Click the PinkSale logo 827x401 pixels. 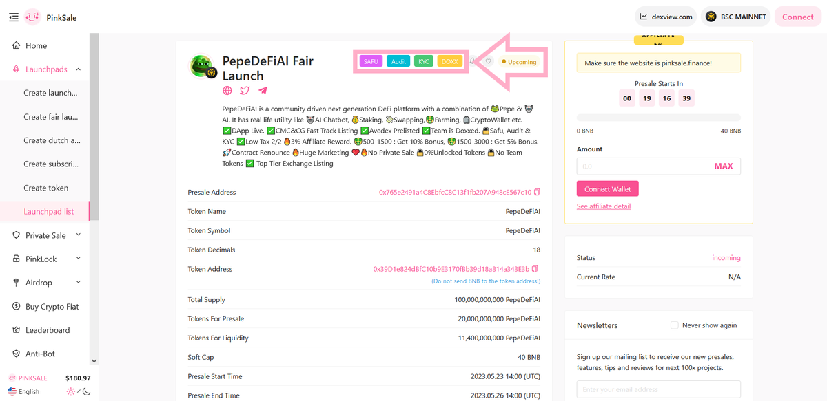point(32,17)
